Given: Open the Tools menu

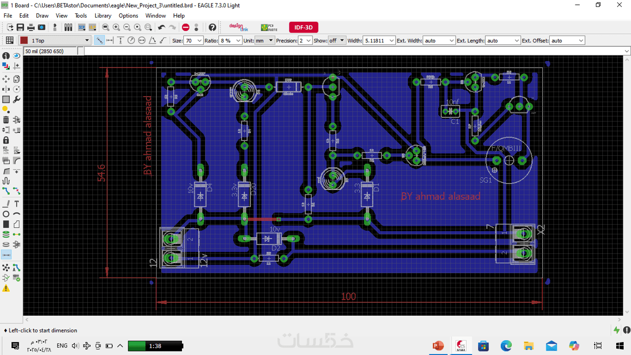Looking at the screenshot, I should click(x=81, y=16).
